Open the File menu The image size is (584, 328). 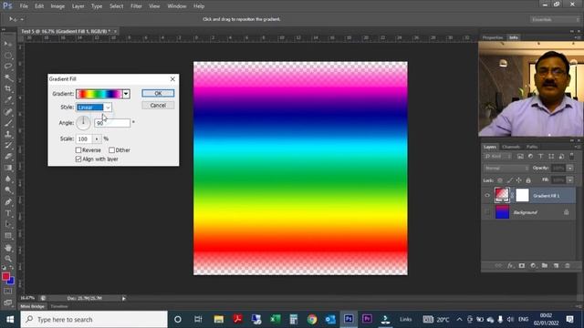point(24,6)
